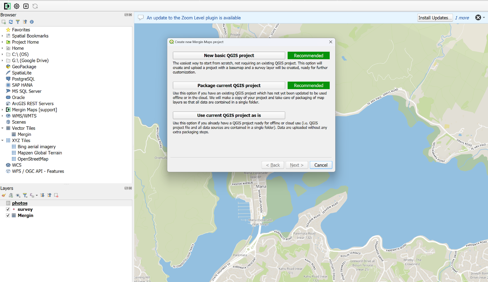Select SAP HANA entry in Browser
This screenshot has height=282, width=488.
(22, 85)
